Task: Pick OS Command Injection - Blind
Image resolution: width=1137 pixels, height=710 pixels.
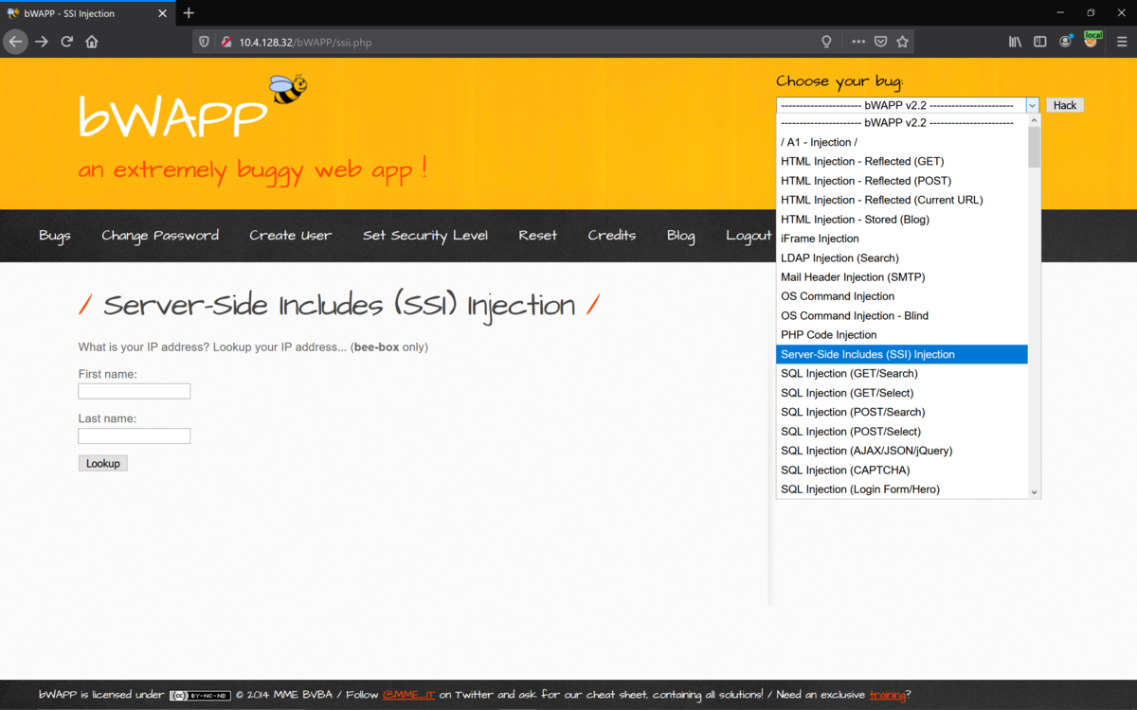Action: pos(902,315)
